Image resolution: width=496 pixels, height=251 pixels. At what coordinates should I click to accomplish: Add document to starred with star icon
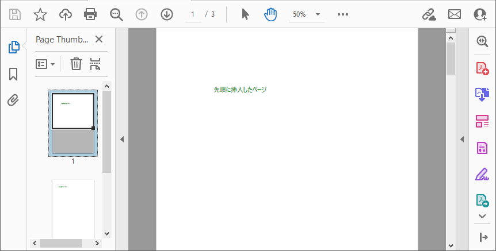(40, 14)
